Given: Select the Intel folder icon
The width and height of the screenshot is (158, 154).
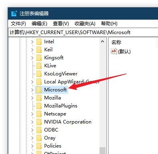Looking at the screenshot, I should [39, 42].
